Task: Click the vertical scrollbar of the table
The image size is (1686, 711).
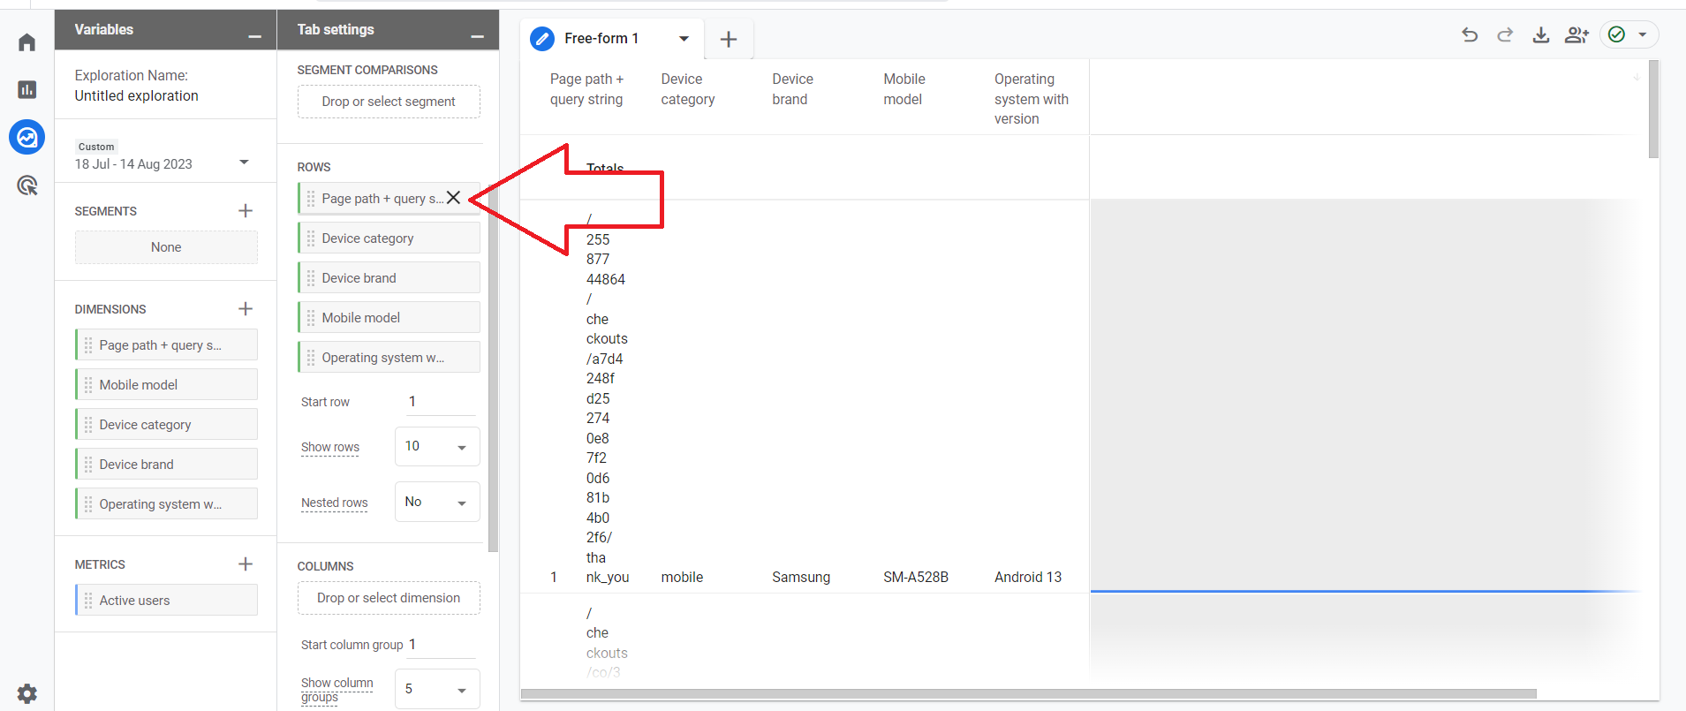Action: pyautogui.click(x=1653, y=110)
